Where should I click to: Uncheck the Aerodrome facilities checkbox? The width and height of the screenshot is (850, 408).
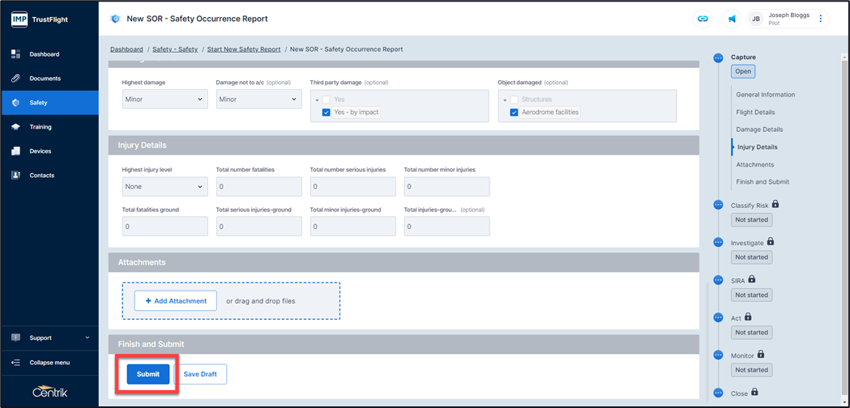pos(514,113)
